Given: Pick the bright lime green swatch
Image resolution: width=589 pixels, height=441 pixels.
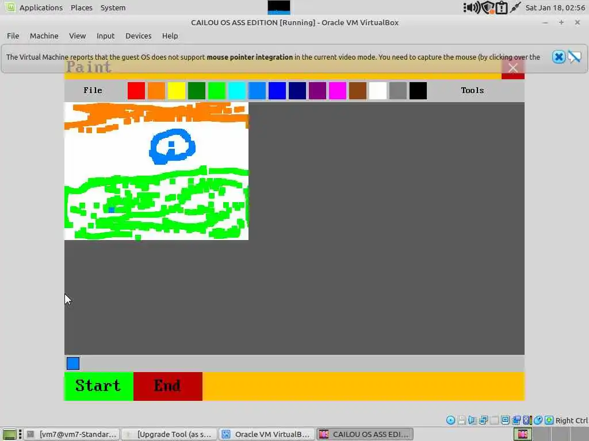Looking at the screenshot, I should pyautogui.click(x=217, y=91).
